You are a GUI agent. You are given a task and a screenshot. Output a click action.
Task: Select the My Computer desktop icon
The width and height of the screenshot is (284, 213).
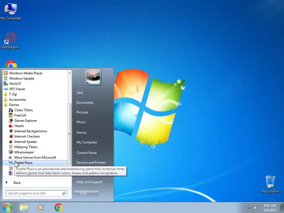pos(11,12)
